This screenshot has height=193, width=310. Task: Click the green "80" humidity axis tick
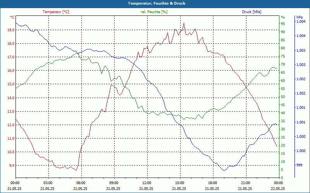click(283, 48)
